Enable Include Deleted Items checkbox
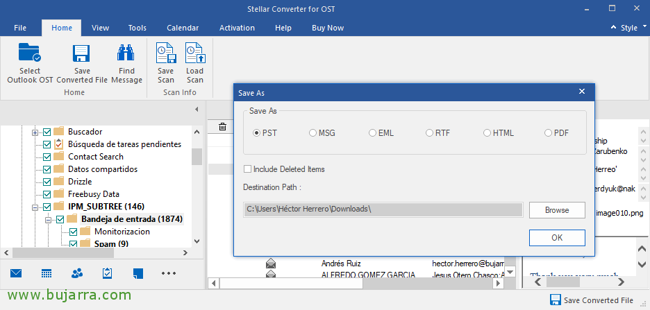The height and width of the screenshot is (310, 650). (x=247, y=169)
